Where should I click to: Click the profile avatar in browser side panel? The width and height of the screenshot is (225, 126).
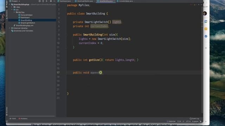[205, 13]
